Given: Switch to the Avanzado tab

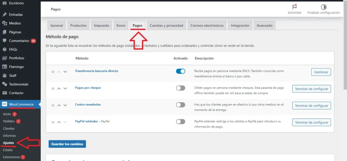Looking at the screenshot, I should [264, 25].
